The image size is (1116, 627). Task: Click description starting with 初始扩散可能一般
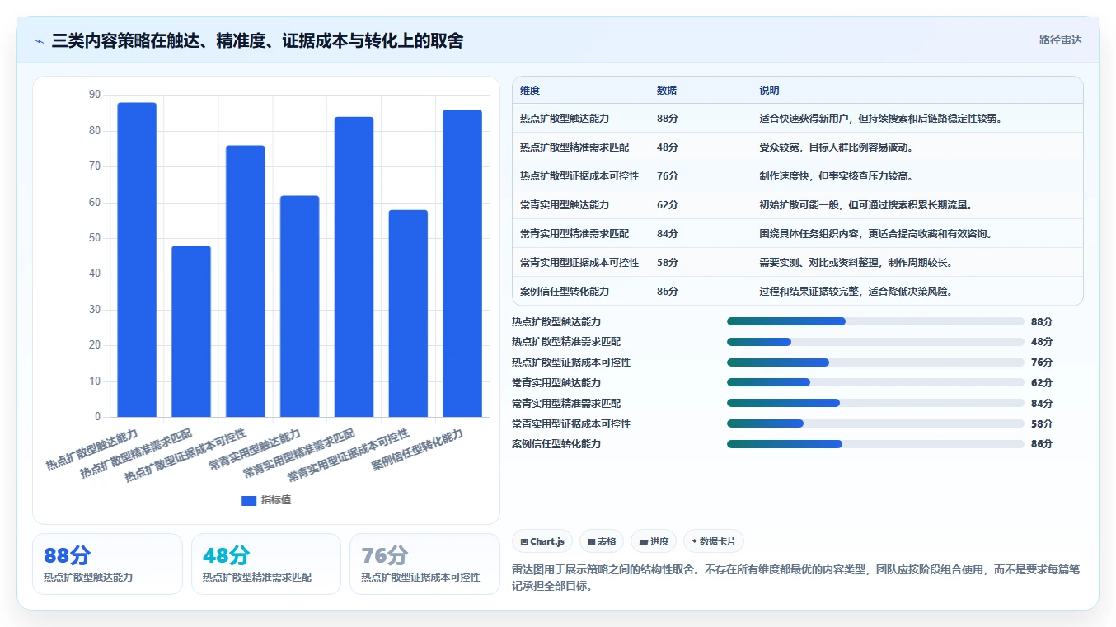tap(865, 205)
